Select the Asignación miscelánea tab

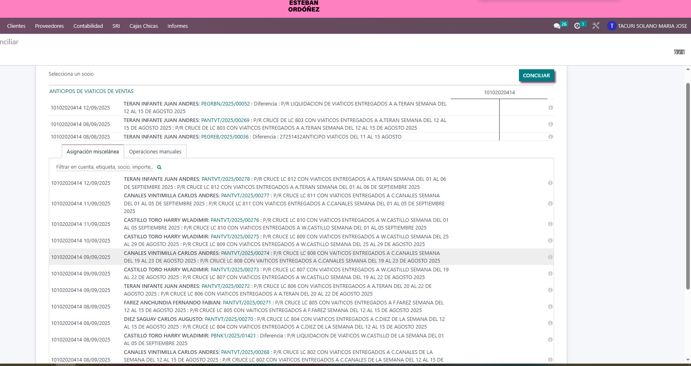tap(93, 152)
